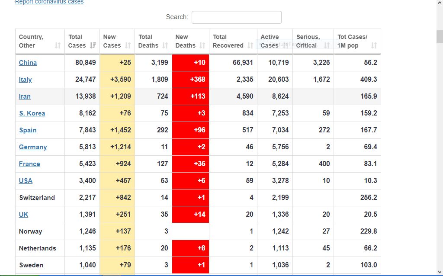
Task: Open the Italy country link
Action: coord(25,80)
